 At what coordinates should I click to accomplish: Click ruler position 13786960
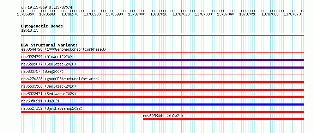pos(48,14)
